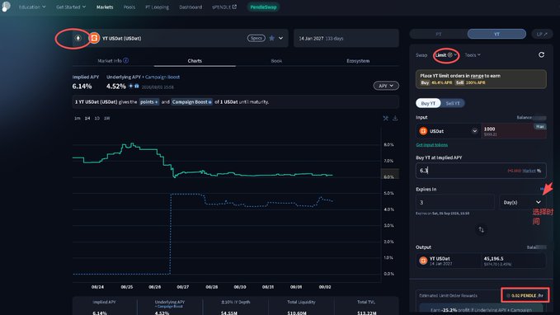Click the Ethereum network icon
This screenshot has width=560, height=315.
click(x=78, y=38)
